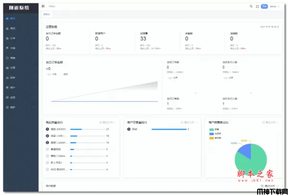Switch to the 控制台 tab
This screenshot has width=288, height=195.
[46, 14]
